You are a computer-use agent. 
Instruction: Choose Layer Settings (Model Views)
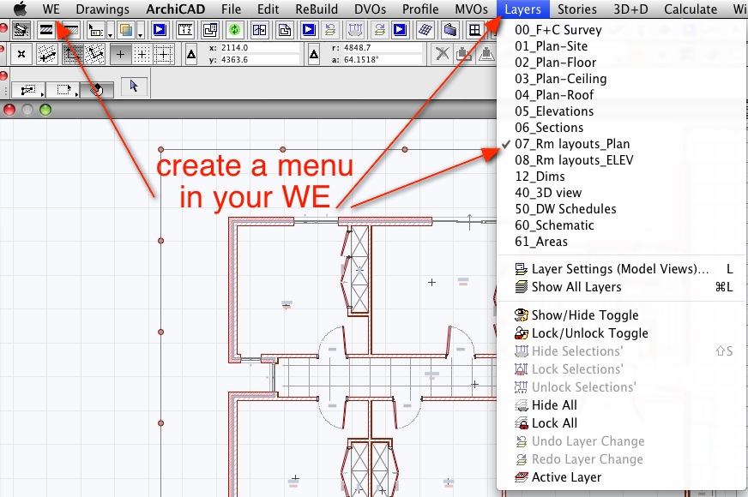click(x=616, y=268)
